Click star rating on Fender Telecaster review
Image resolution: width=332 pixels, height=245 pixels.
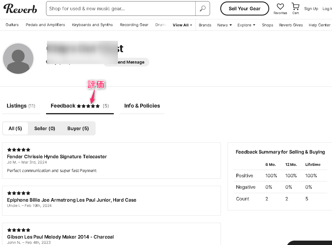pyautogui.click(x=19, y=150)
